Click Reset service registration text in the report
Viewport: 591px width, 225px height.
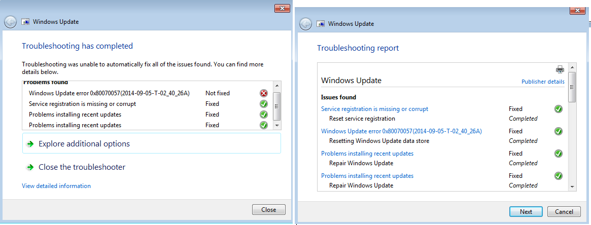point(362,119)
